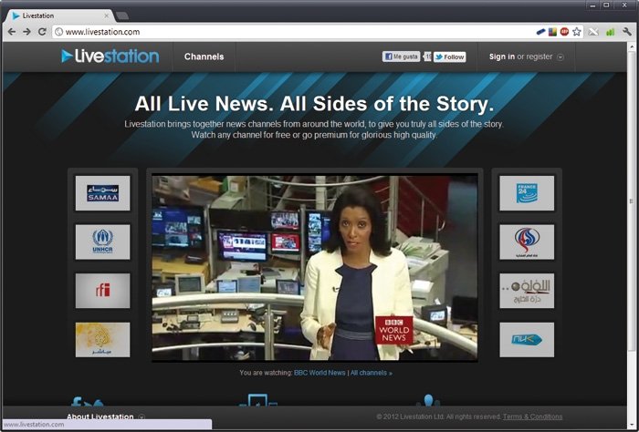Screen dimensions: 639x432
Task: Click the red AdBlock extension icon
Action: click(x=564, y=32)
